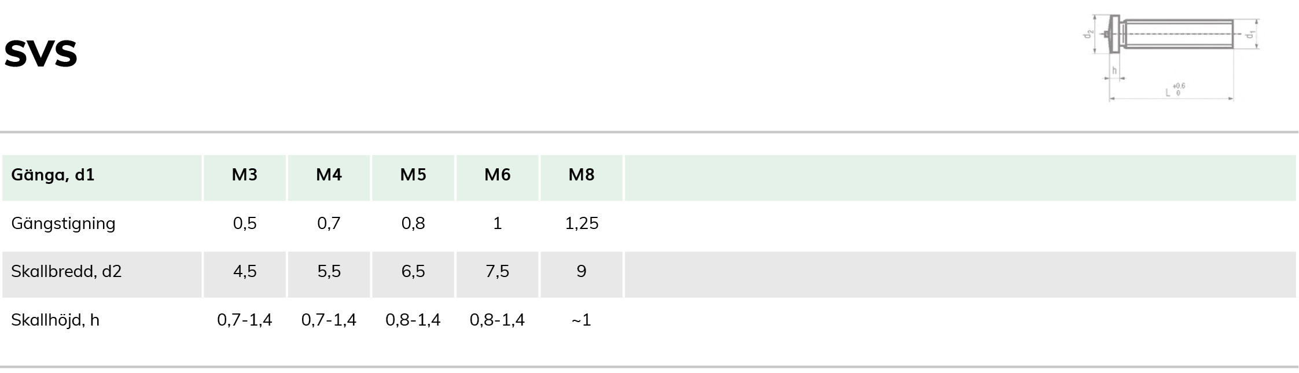Click the SVS heading

tap(41, 54)
